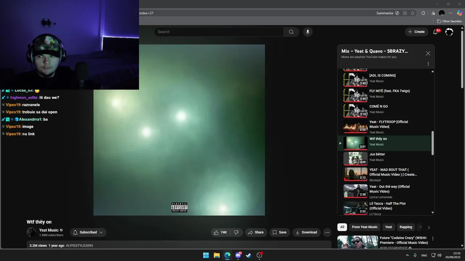Image resolution: width=465 pixels, height=261 pixels.
Task: Click the #LYFESTYLE2093 hashtag
Action: tap(79, 245)
